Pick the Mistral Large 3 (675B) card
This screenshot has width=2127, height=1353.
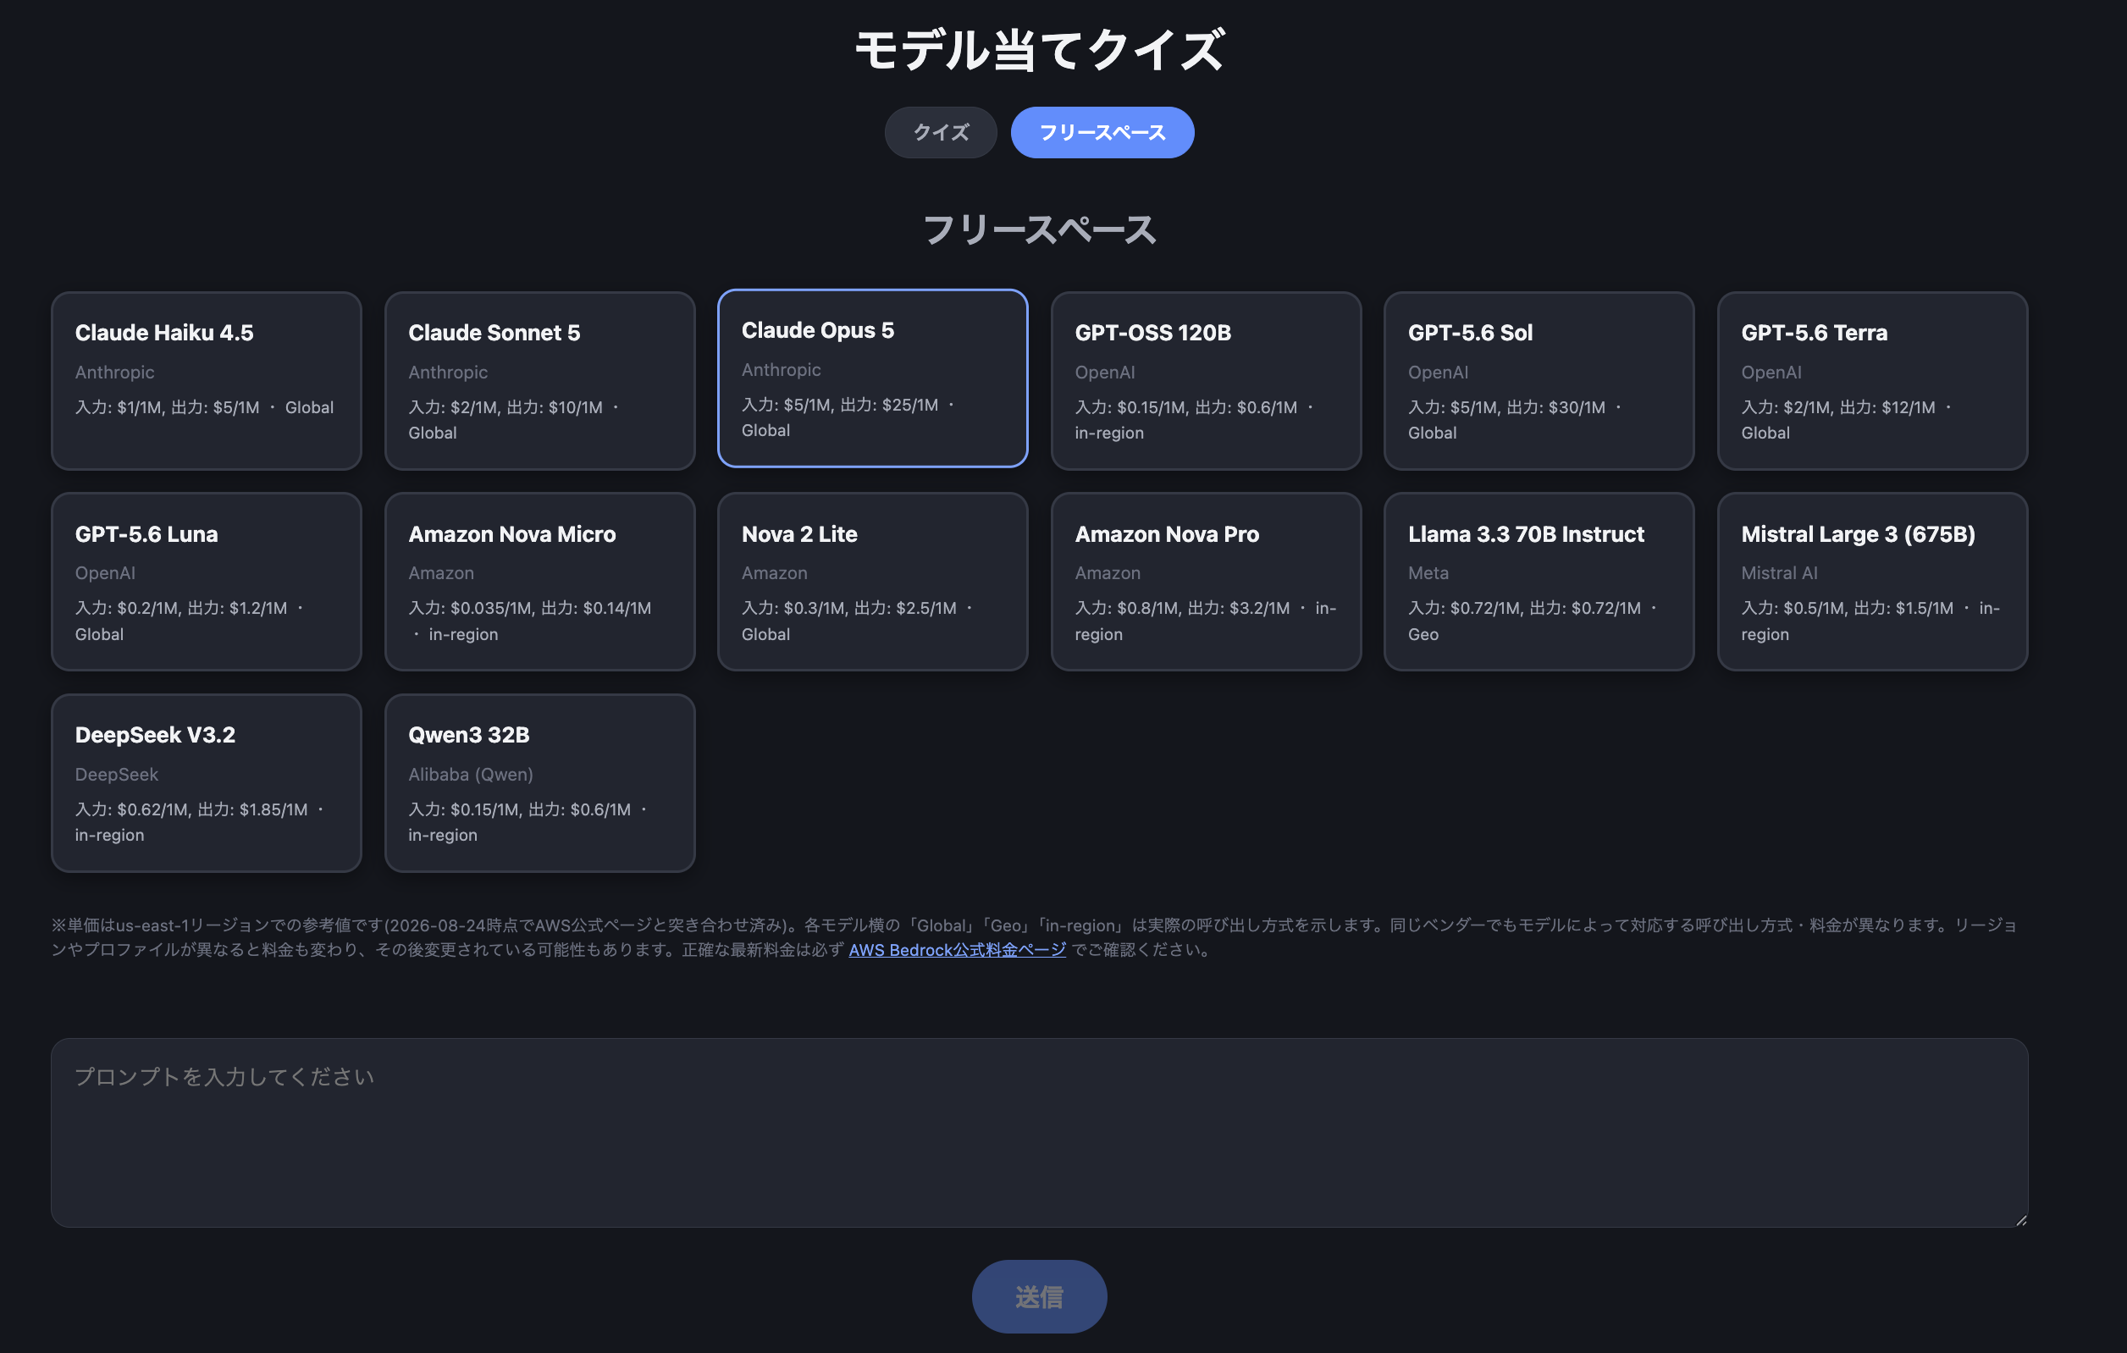(1872, 582)
